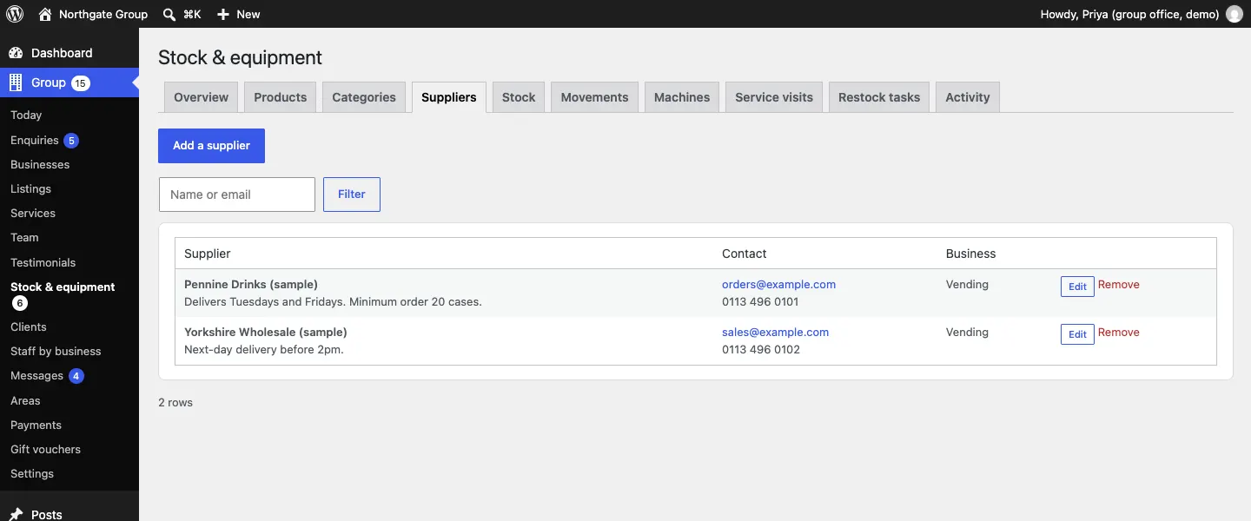This screenshot has height=521, width=1251.
Task: Focus the Name or email search field
Action: pyautogui.click(x=237, y=195)
